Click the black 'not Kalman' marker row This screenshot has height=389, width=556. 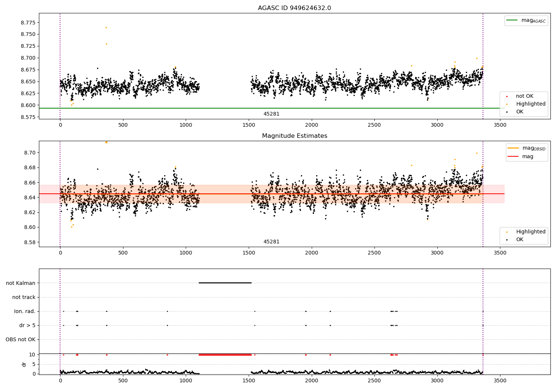pyautogui.click(x=225, y=283)
